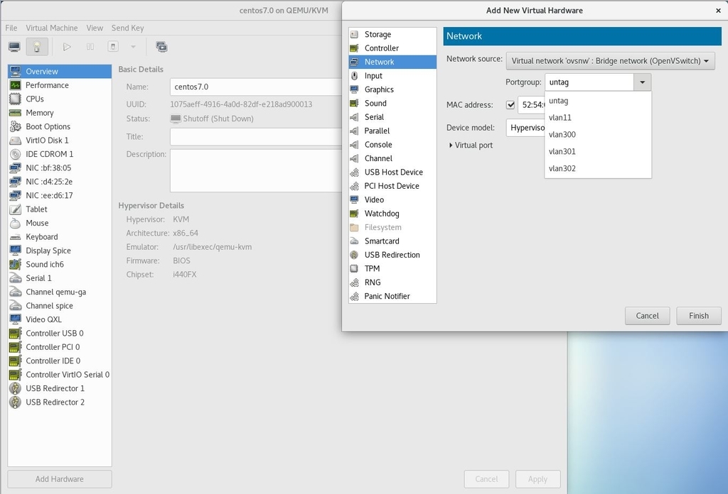Select Display Spice in hardware list
Screen dimensions: 728x494
[60, 251]
